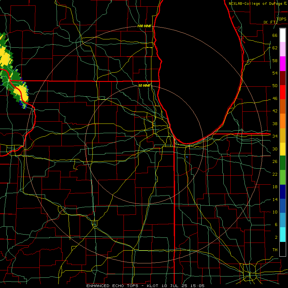
Task: Click legend value "34"
Action: 275,136
